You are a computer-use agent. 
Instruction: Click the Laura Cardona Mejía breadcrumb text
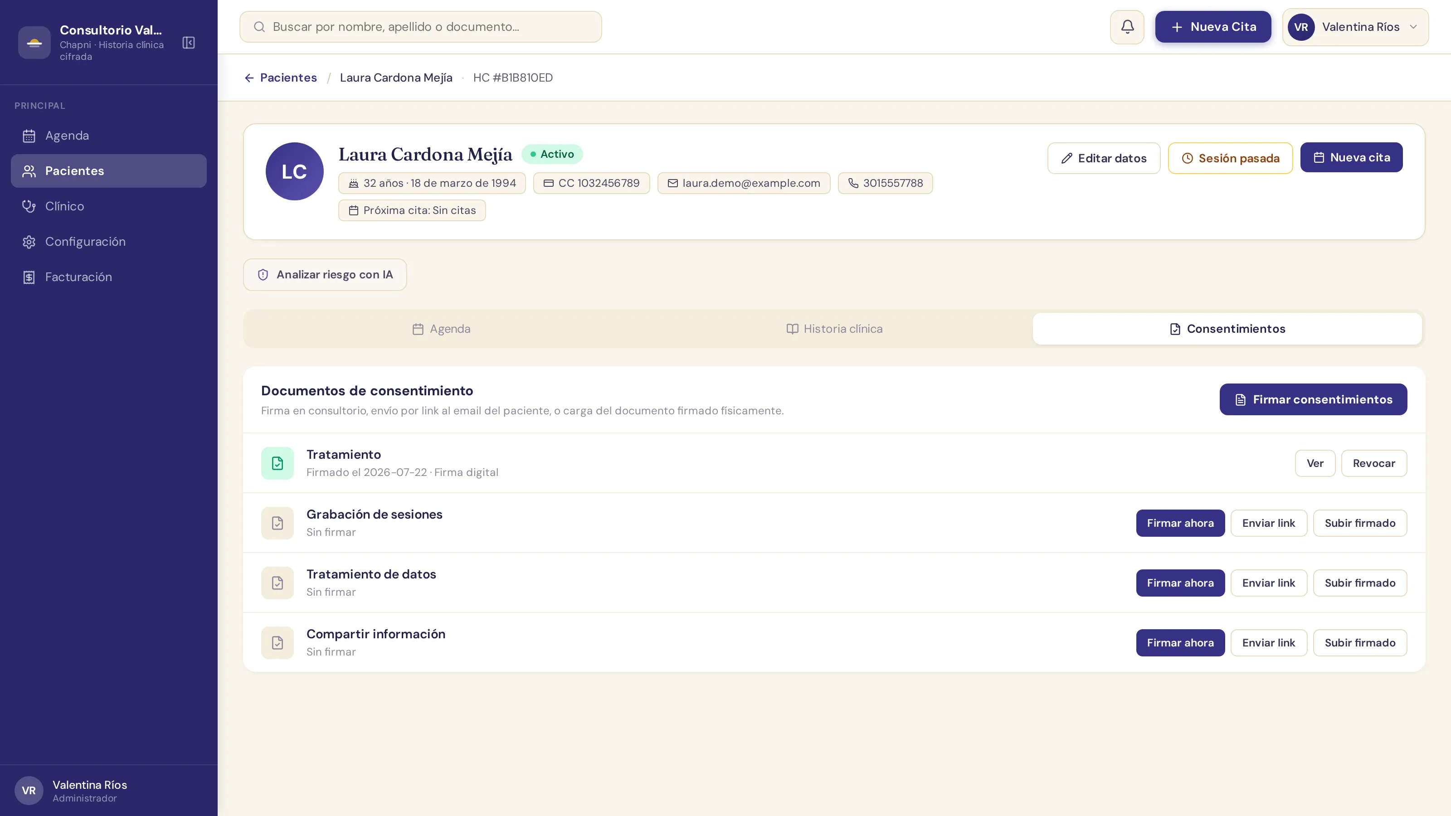click(396, 78)
